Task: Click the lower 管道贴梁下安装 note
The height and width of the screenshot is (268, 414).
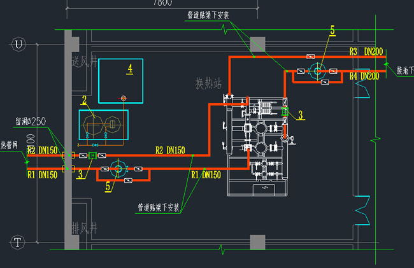Action: 159,207
